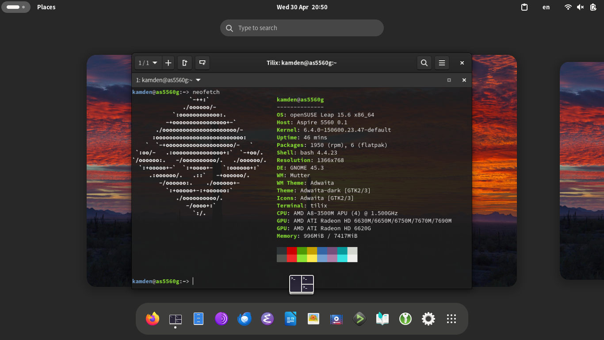
Task: Open Firefox from the dock
Action: point(153,319)
